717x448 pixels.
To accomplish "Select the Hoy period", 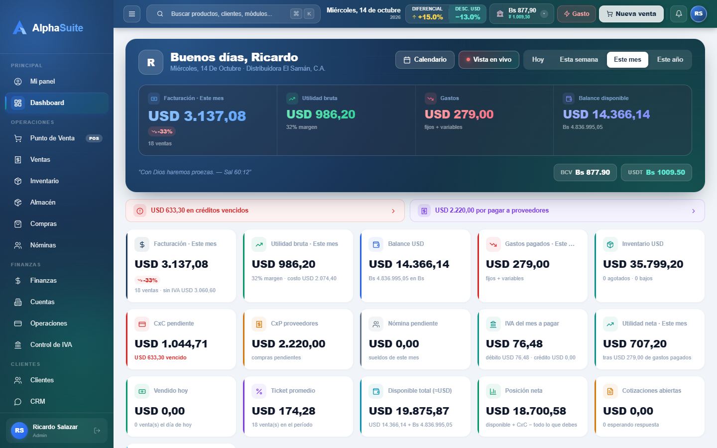I will click(538, 60).
